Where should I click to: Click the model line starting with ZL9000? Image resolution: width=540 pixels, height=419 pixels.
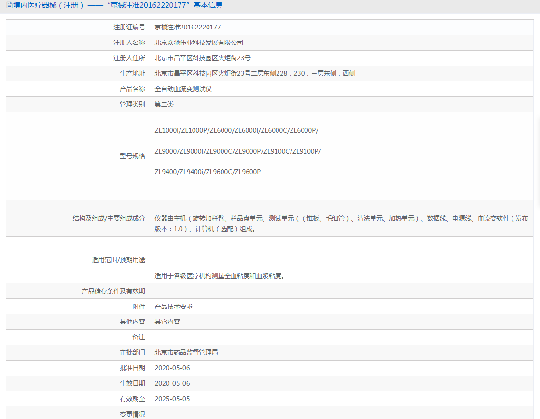[x=237, y=151]
